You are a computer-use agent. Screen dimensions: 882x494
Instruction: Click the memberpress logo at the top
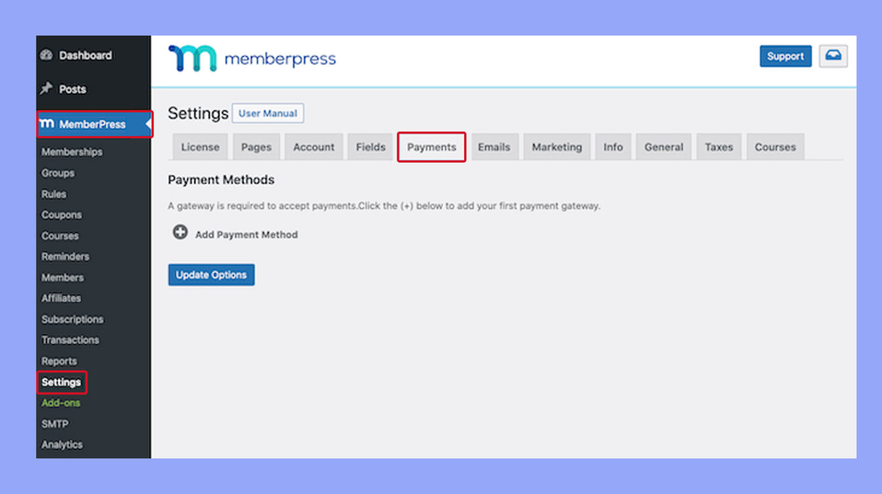(251, 57)
